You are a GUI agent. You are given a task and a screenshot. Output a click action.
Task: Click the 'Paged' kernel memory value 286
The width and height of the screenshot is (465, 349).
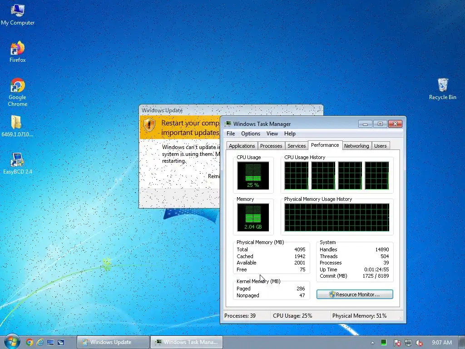click(301, 289)
